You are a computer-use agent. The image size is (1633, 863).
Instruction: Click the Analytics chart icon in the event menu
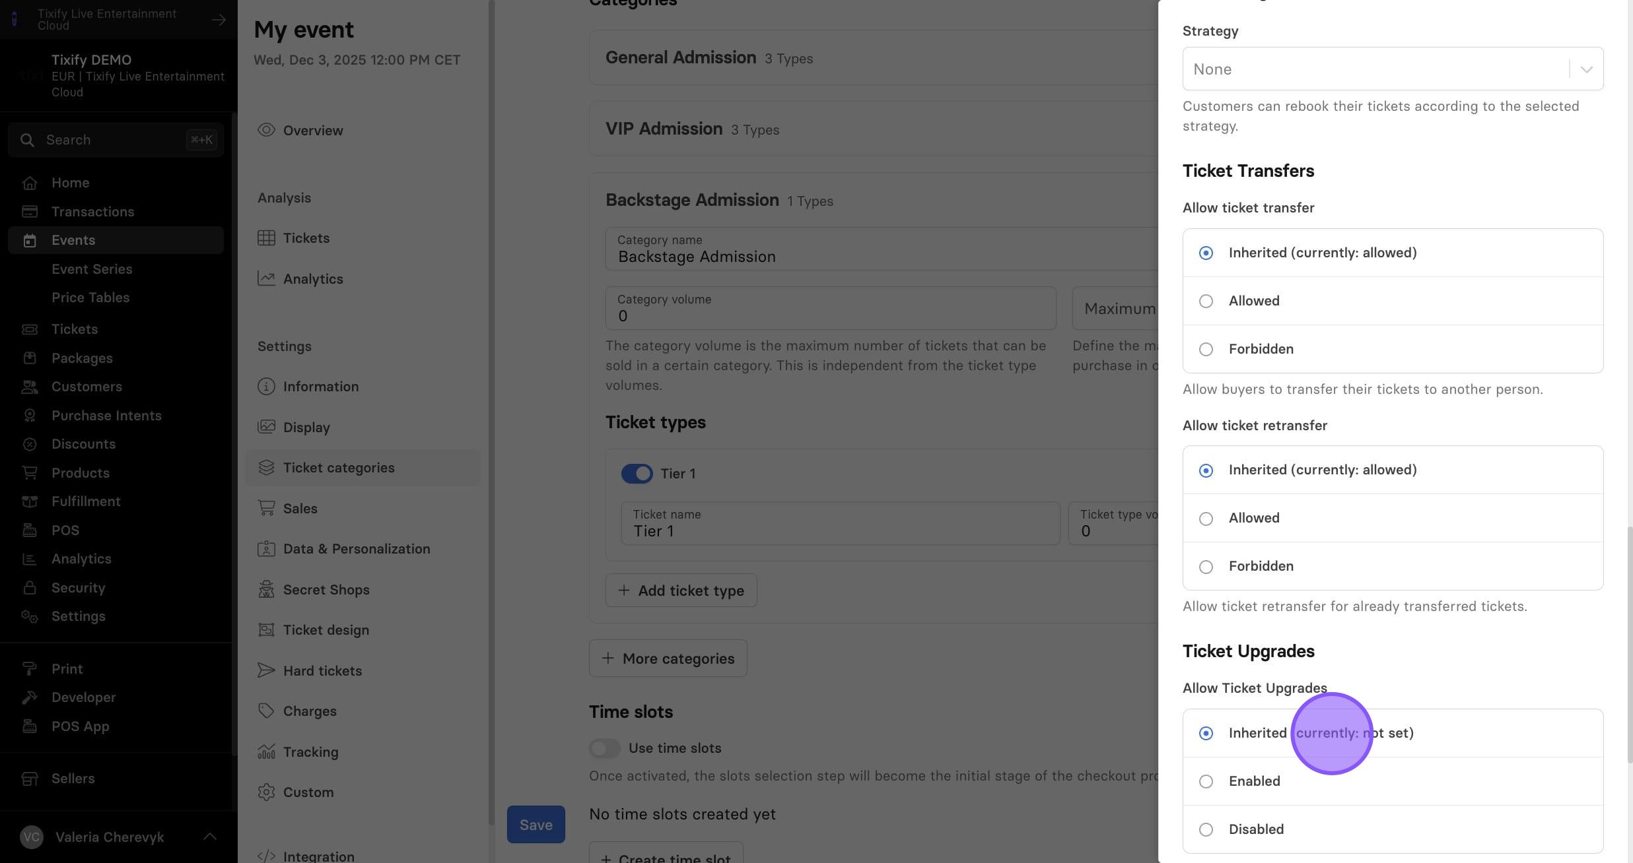[266, 278]
